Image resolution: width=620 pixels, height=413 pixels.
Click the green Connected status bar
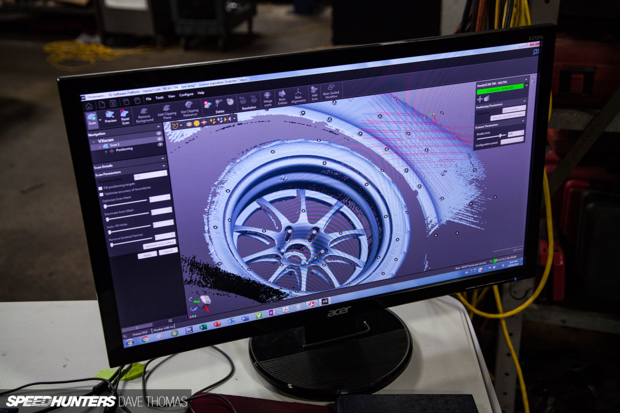pos(500,88)
